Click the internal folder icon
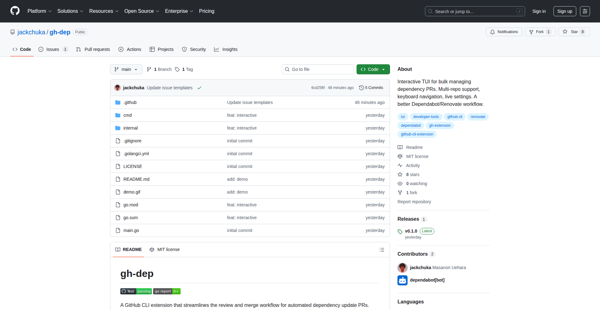600x310 pixels. 118,128
